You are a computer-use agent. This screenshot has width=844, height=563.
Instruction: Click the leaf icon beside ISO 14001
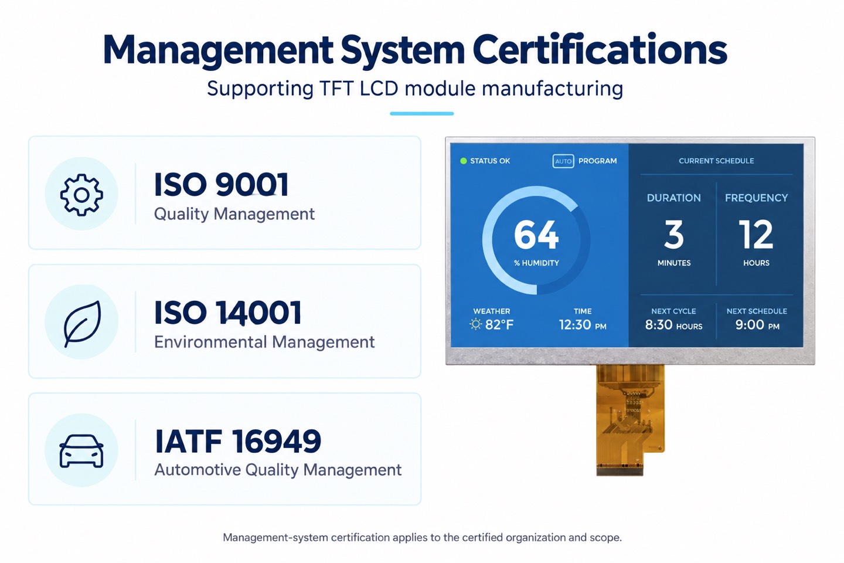point(82,324)
